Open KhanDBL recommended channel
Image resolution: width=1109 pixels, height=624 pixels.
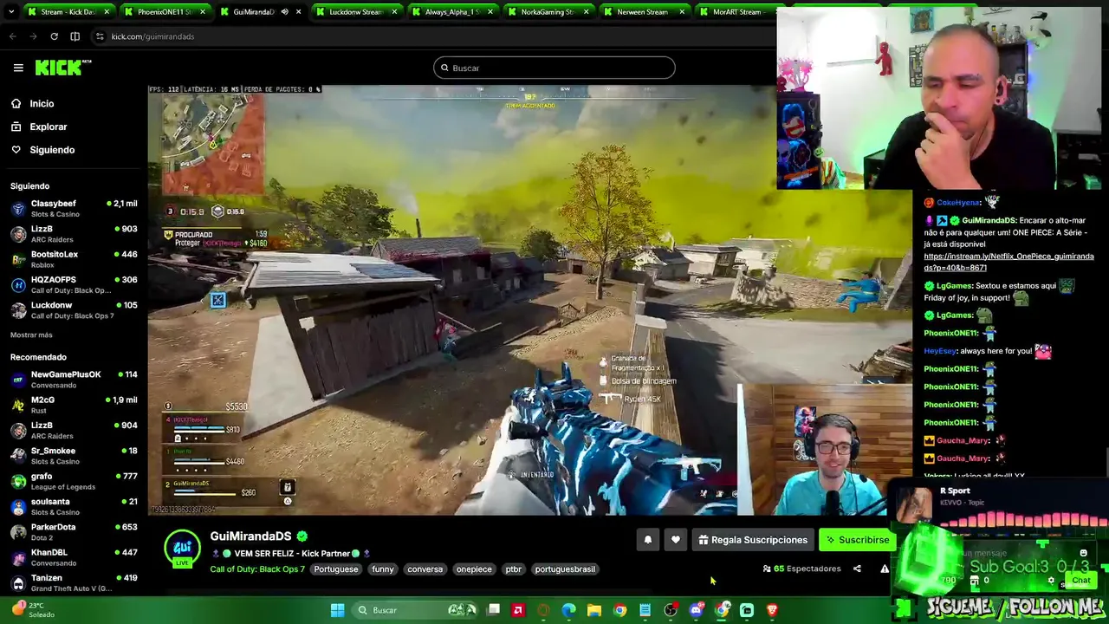[74, 557]
